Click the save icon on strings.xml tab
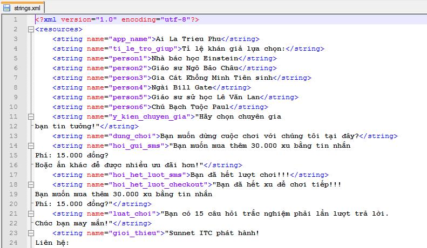427x248 pixels. click(x=7, y=8)
